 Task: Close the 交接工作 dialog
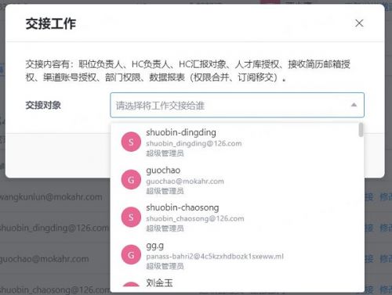[359, 23]
